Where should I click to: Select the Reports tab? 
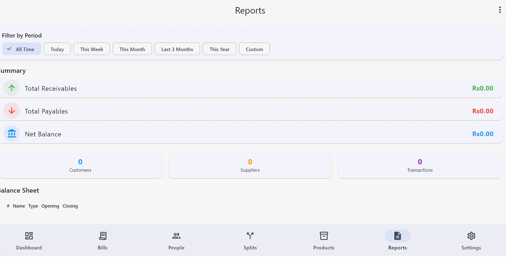point(398,241)
